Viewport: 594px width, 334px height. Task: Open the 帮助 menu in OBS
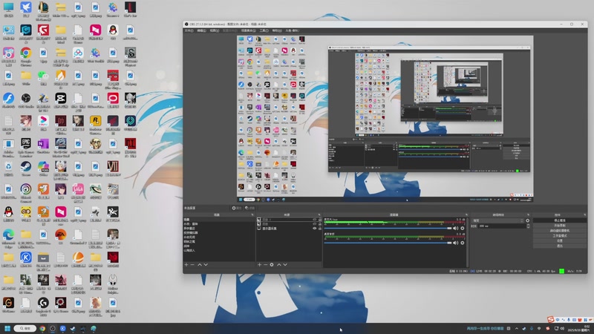pos(277,30)
